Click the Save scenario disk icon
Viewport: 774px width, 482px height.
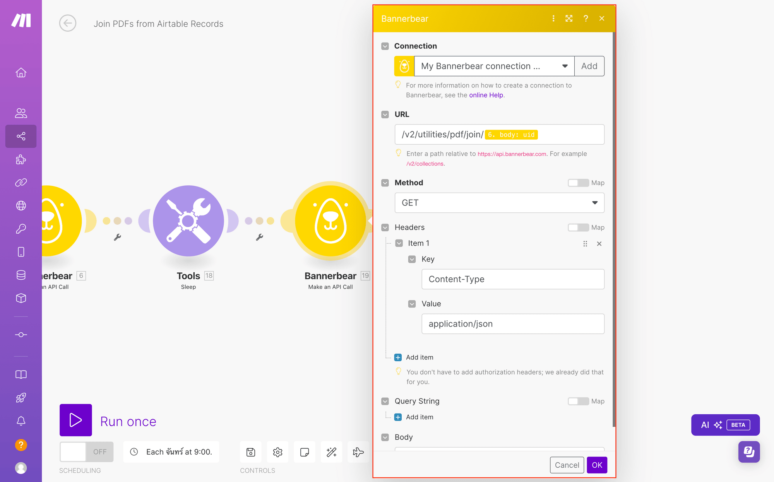(251, 452)
